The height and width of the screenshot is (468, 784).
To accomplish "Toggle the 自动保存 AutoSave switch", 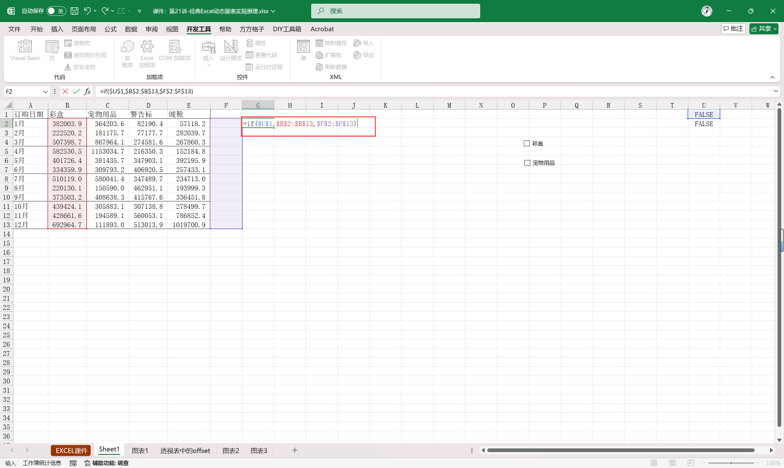I will (x=56, y=11).
